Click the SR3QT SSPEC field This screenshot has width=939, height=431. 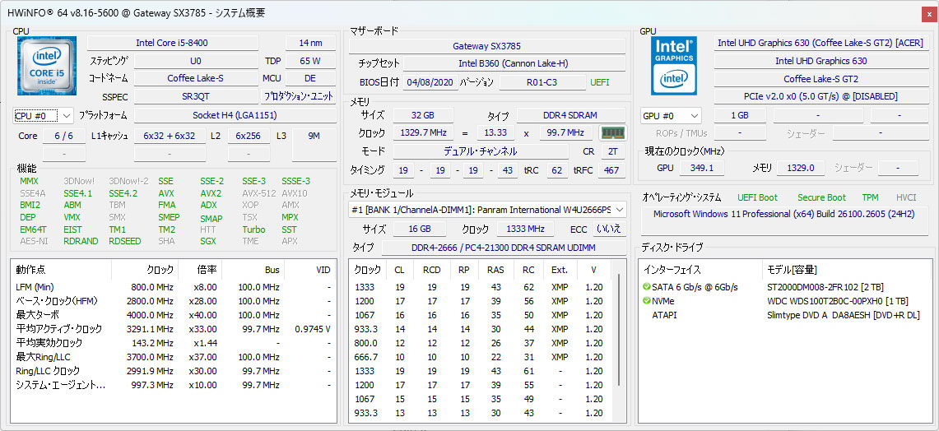pos(196,95)
